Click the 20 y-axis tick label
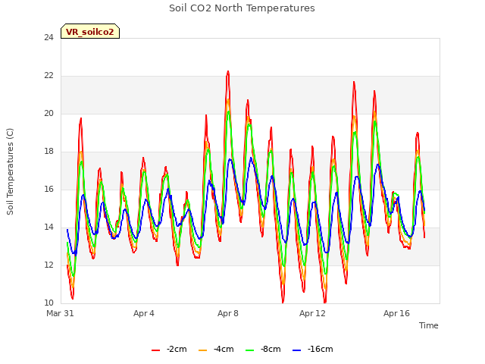 point(48,113)
